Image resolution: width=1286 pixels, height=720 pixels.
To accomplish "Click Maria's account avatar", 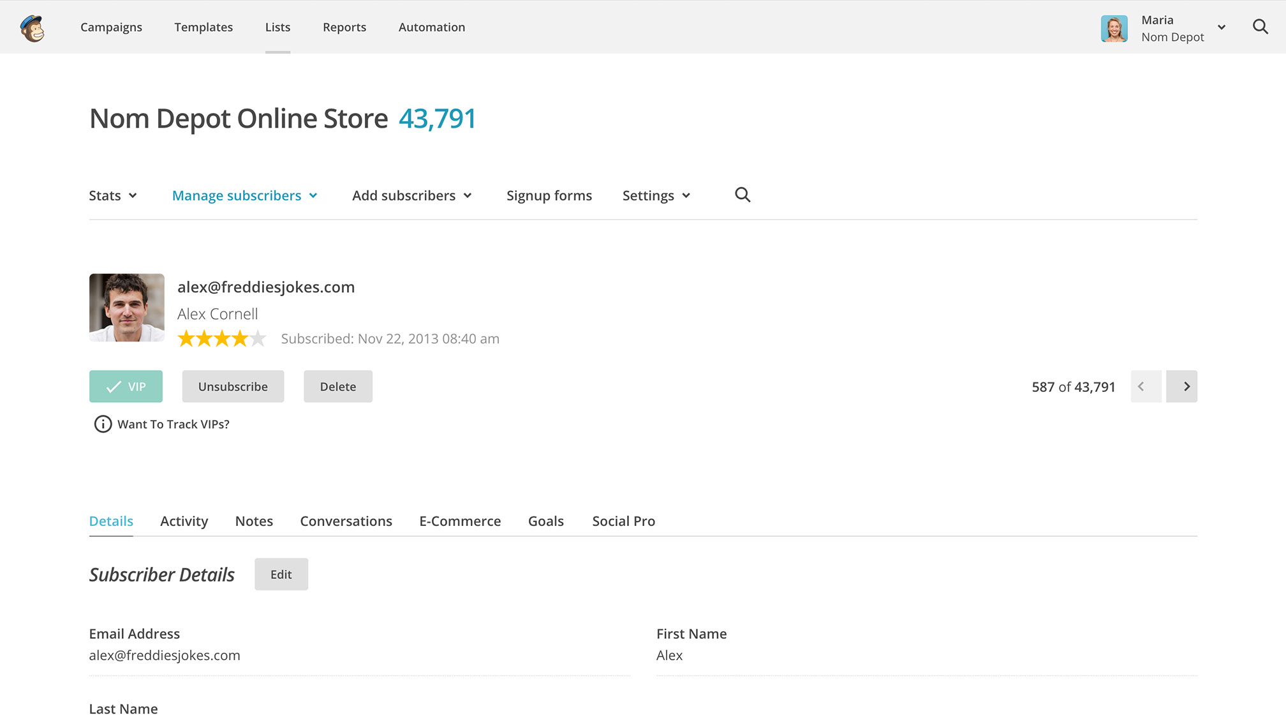I will (x=1114, y=29).
